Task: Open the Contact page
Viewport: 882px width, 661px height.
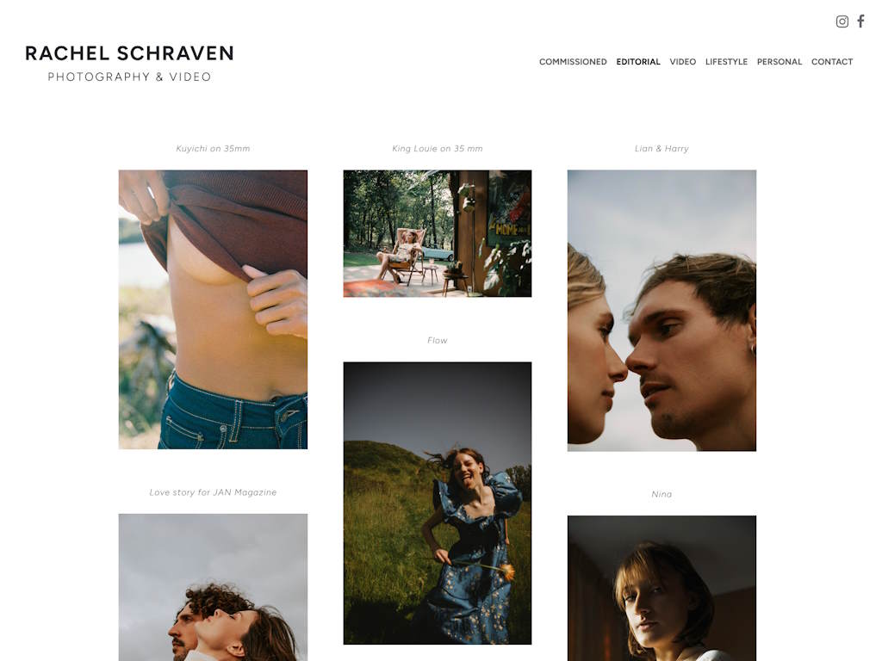Action: [x=832, y=62]
